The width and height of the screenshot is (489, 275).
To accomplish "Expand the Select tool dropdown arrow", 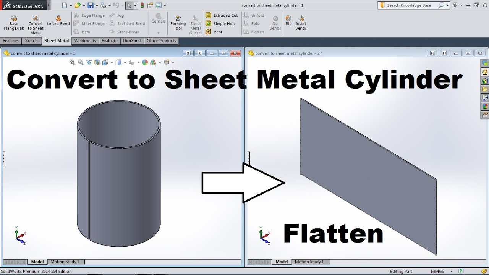I will click(x=135, y=6).
